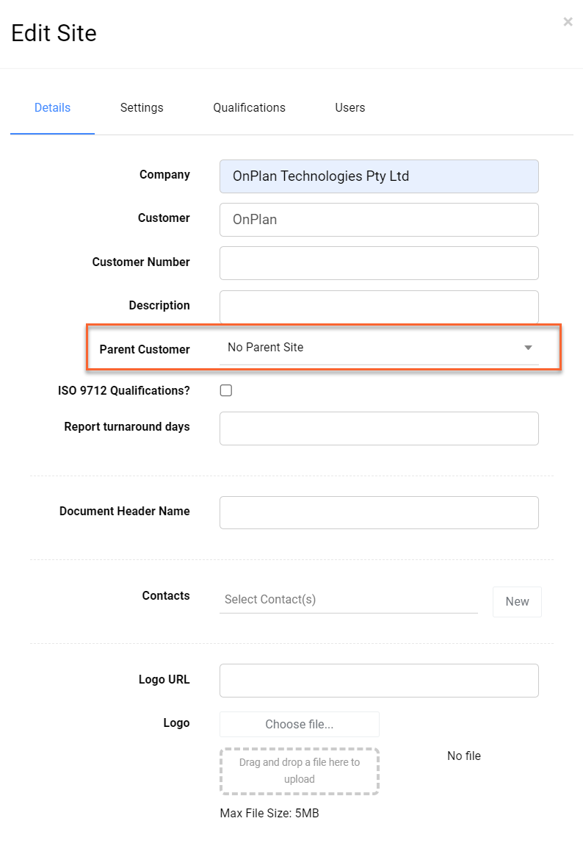Click the drag and drop upload area
583x857 pixels.
[x=299, y=771]
